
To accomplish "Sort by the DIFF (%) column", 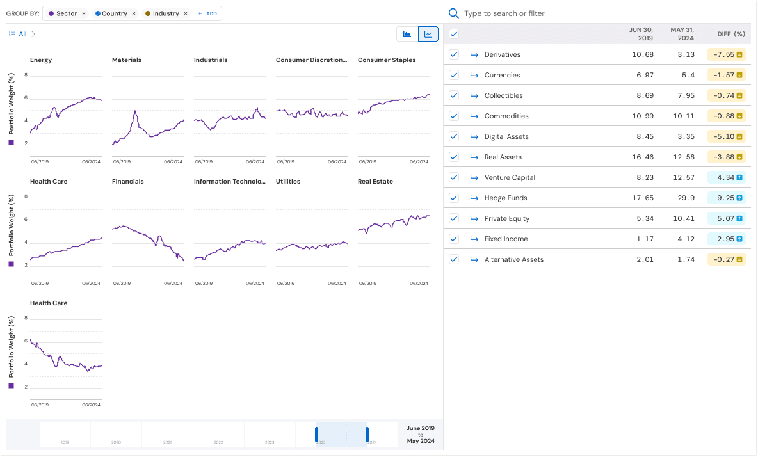I will 730,34.
